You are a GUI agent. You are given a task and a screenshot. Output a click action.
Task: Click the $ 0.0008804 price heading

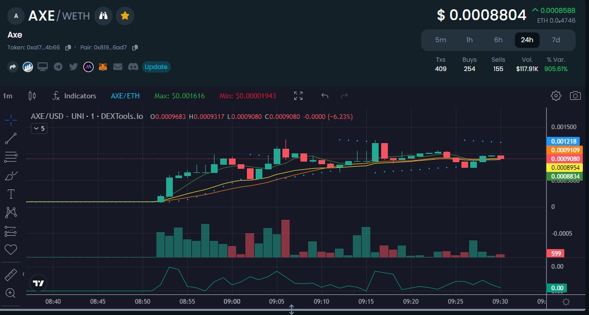[481, 15]
